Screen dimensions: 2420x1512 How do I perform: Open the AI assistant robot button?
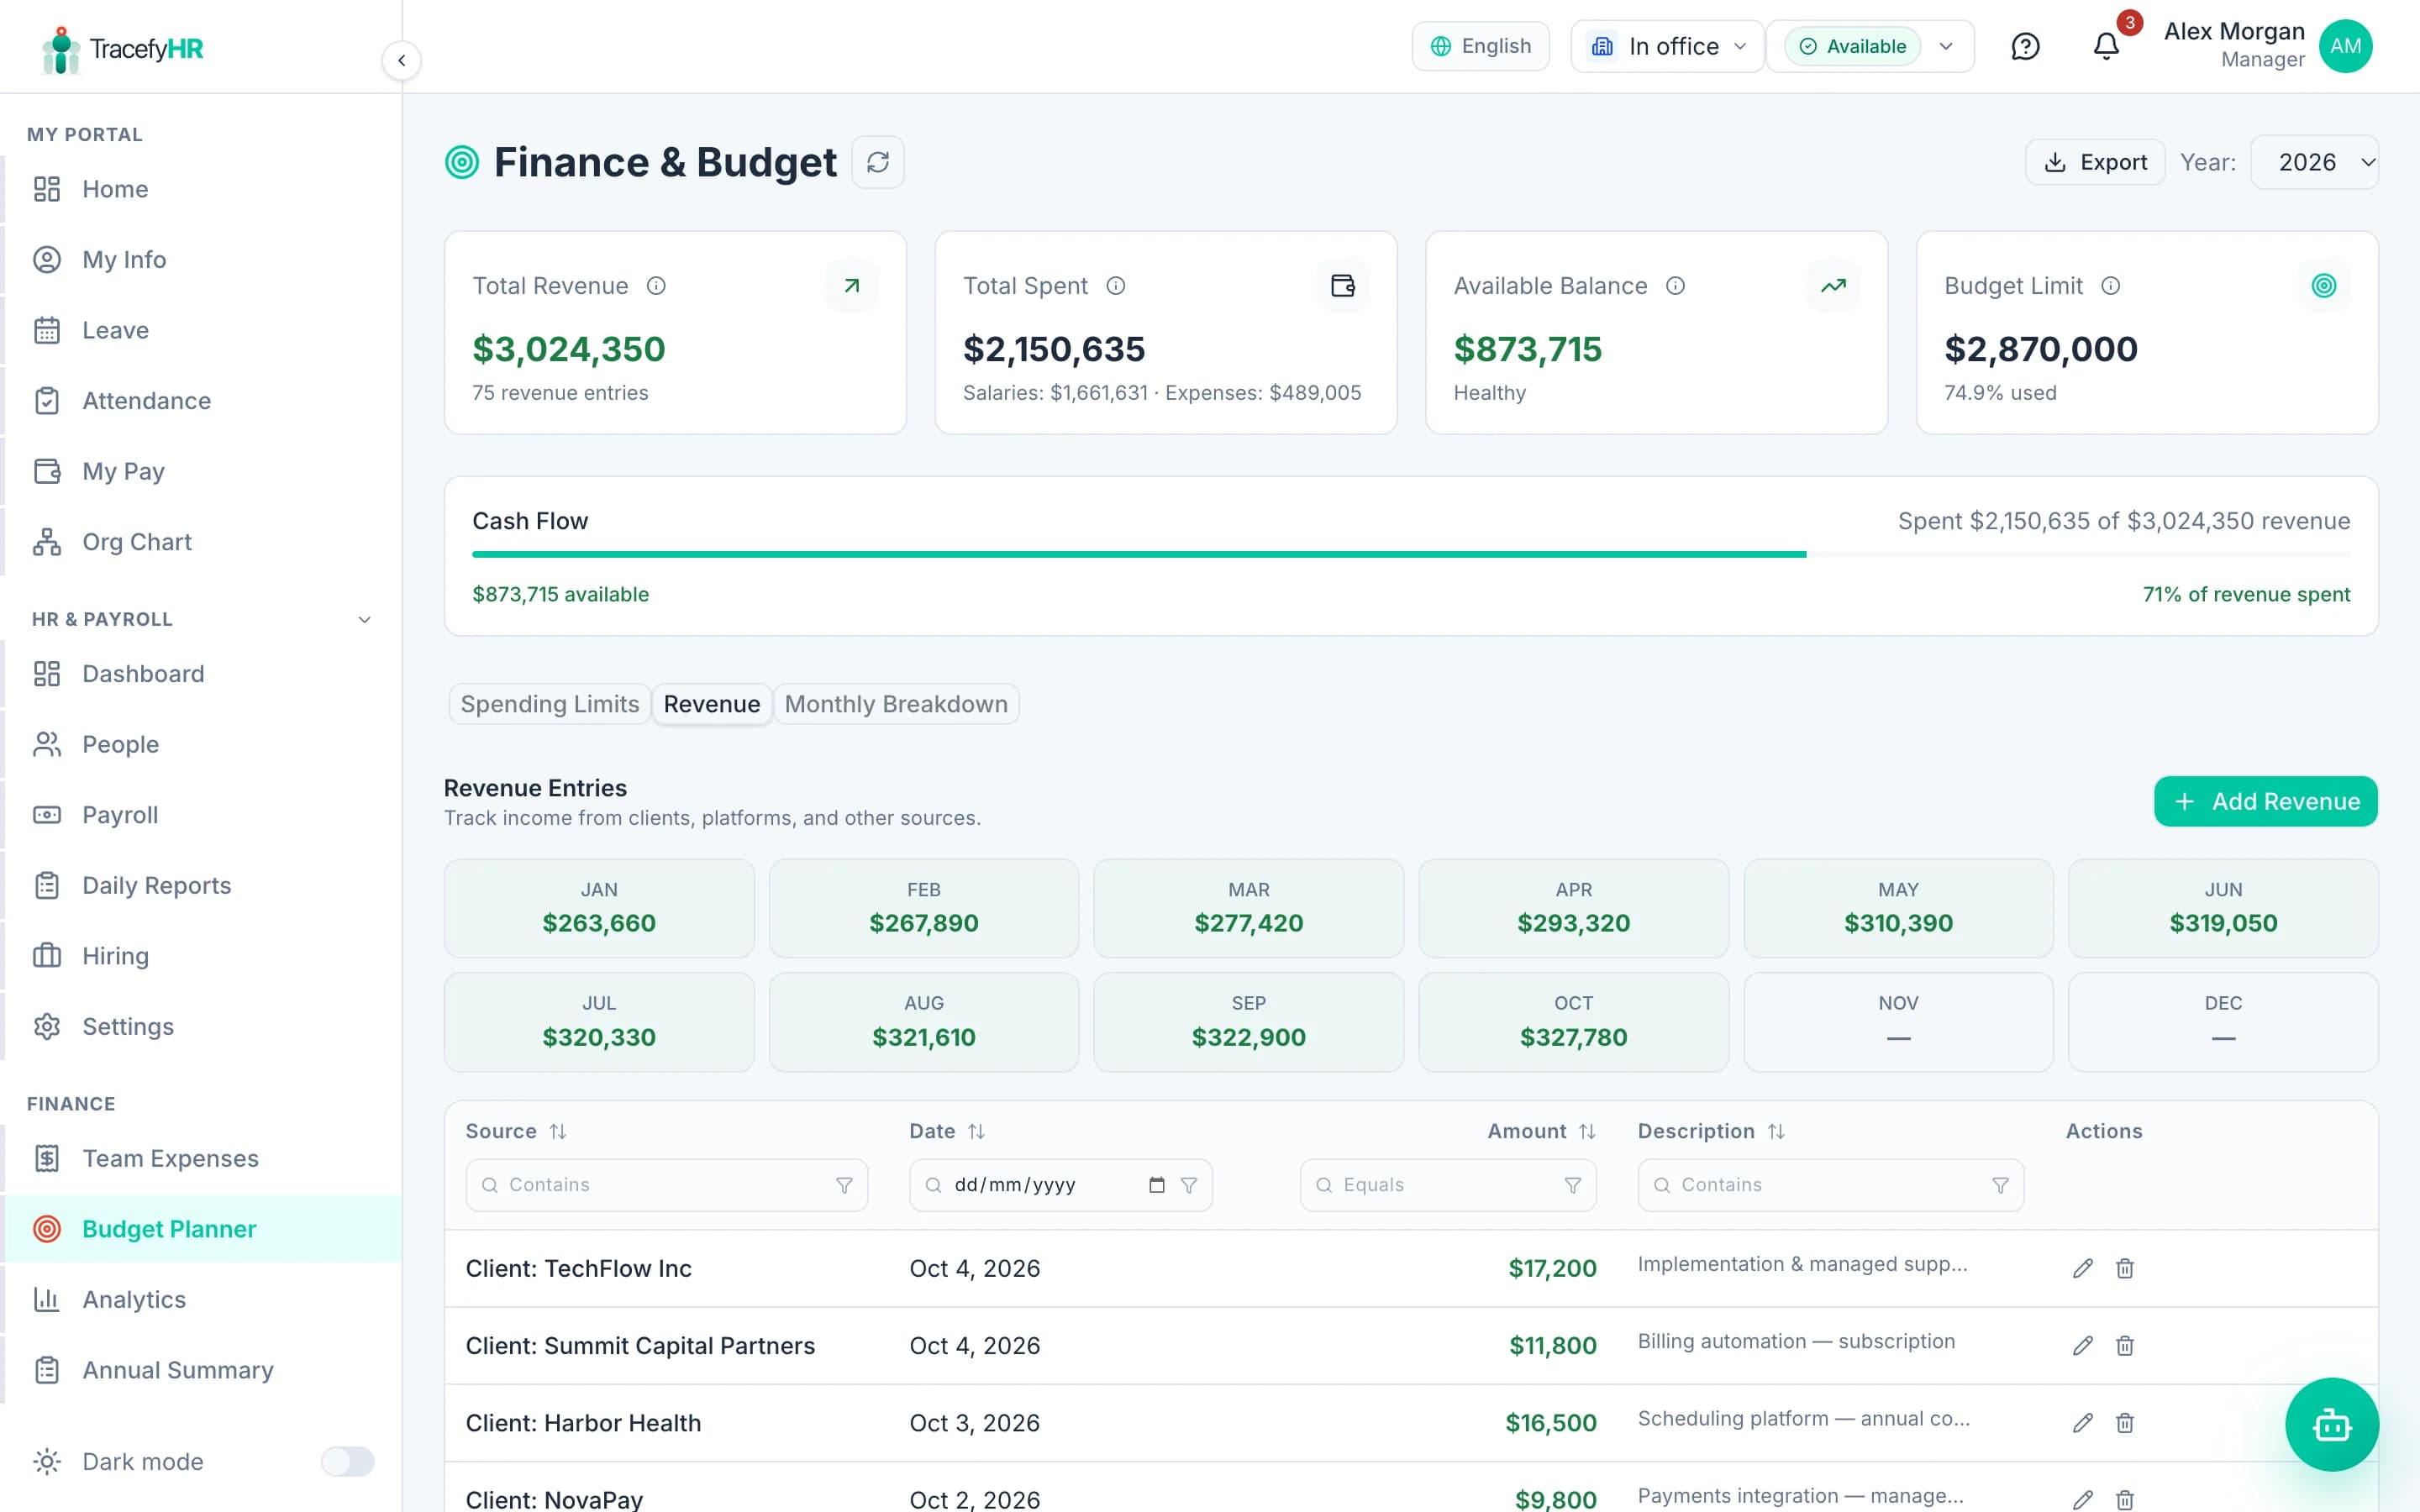(2331, 1424)
